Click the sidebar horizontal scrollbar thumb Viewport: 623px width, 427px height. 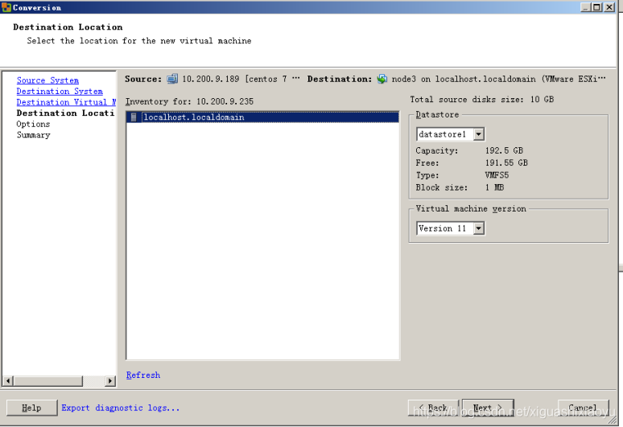(47, 381)
